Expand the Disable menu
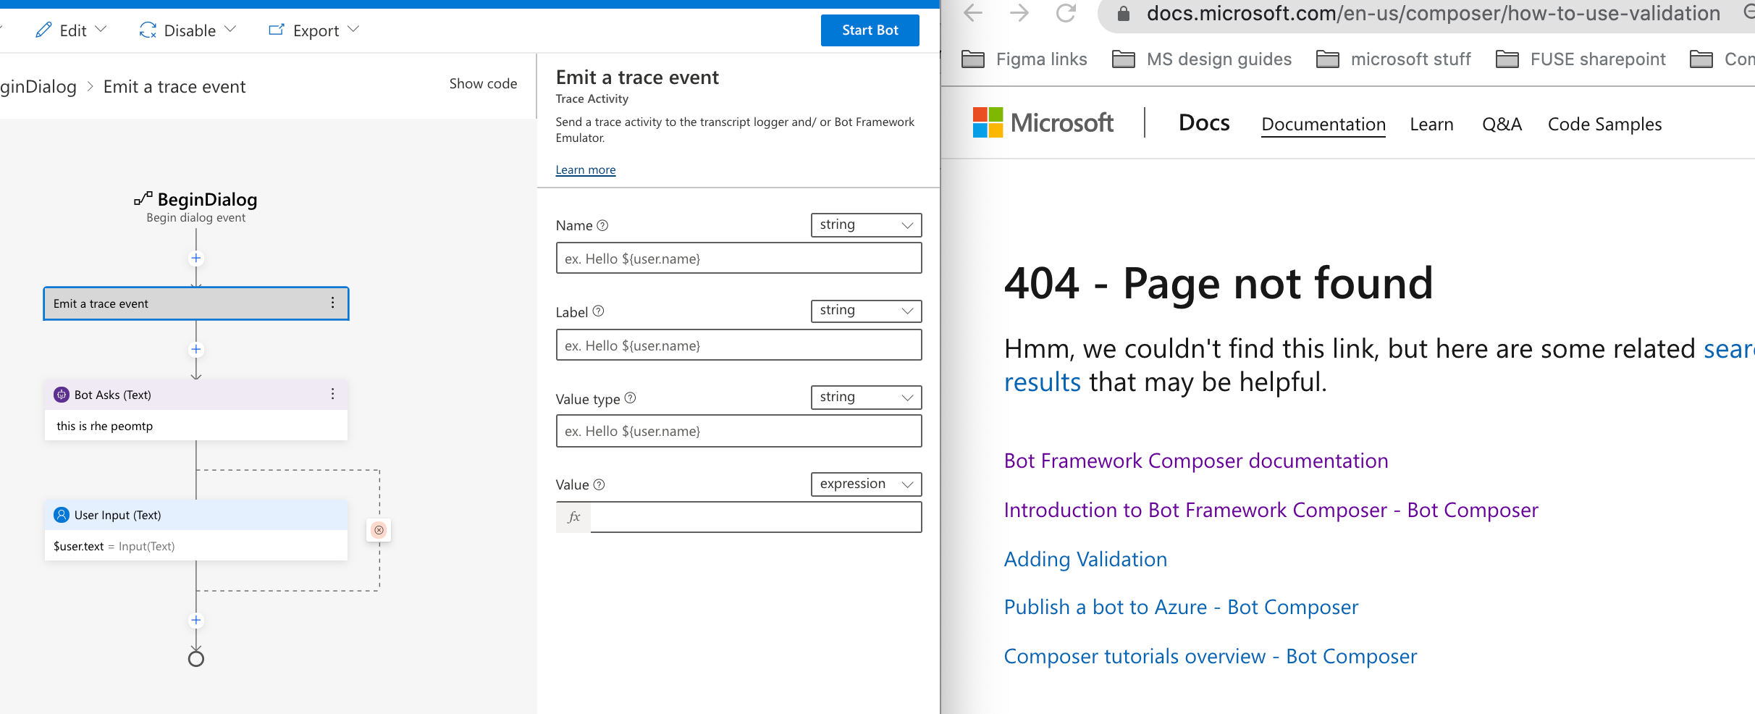 (188, 30)
